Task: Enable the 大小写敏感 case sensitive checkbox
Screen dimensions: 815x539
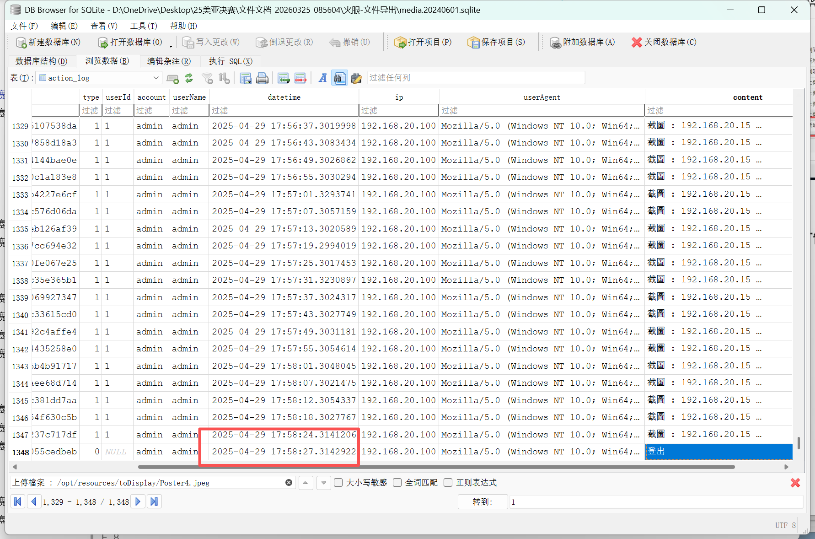Action: click(338, 483)
